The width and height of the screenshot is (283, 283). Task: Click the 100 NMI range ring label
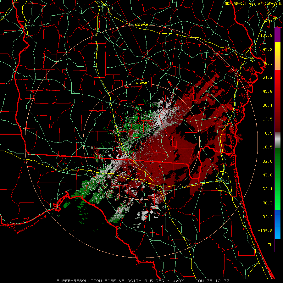(141, 25)
